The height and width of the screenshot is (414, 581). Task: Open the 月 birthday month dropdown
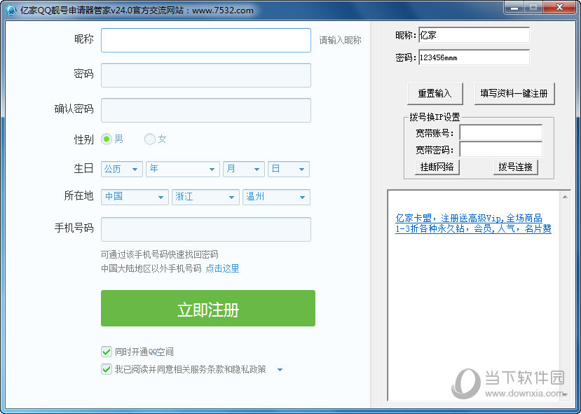click(x=243, y=170)
